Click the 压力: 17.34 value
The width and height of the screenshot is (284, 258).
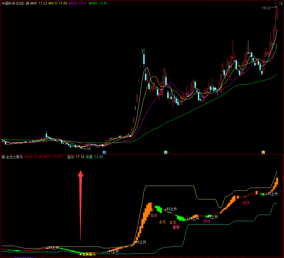pos(76,157)
